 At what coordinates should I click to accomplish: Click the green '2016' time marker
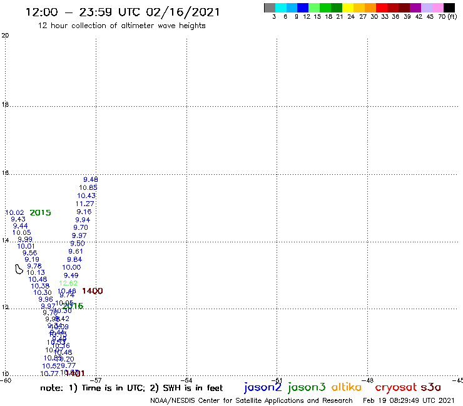pyautogui.click(x=73, y=306)
